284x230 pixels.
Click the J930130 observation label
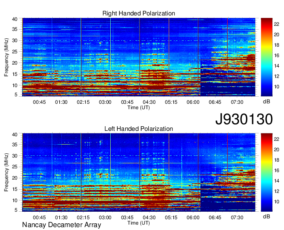tap(244, 119)
